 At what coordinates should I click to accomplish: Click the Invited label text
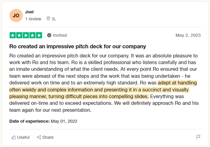click(x=60, y=35)
